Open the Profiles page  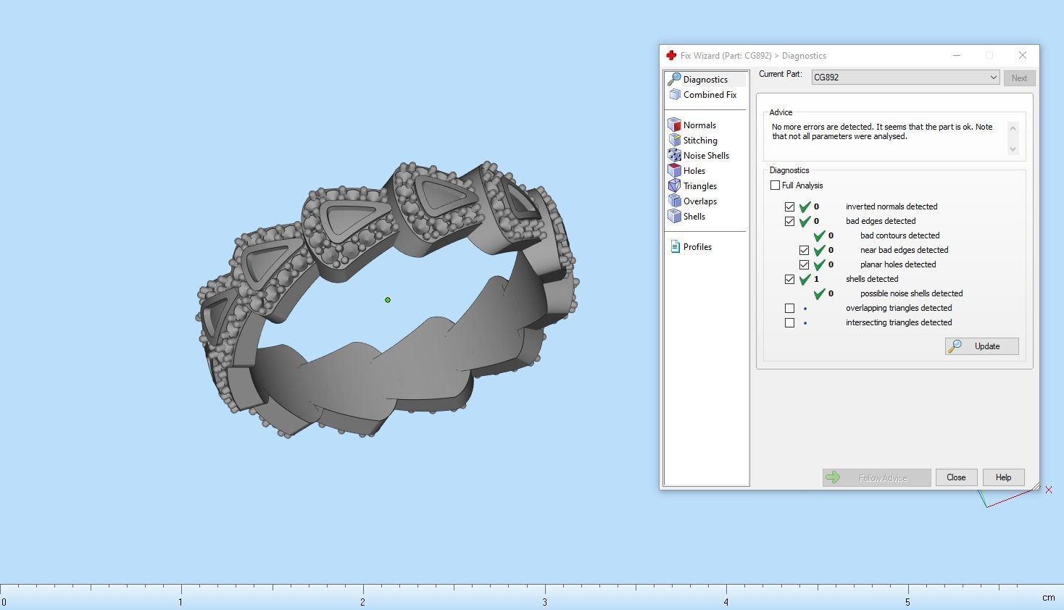coord(697,247)
